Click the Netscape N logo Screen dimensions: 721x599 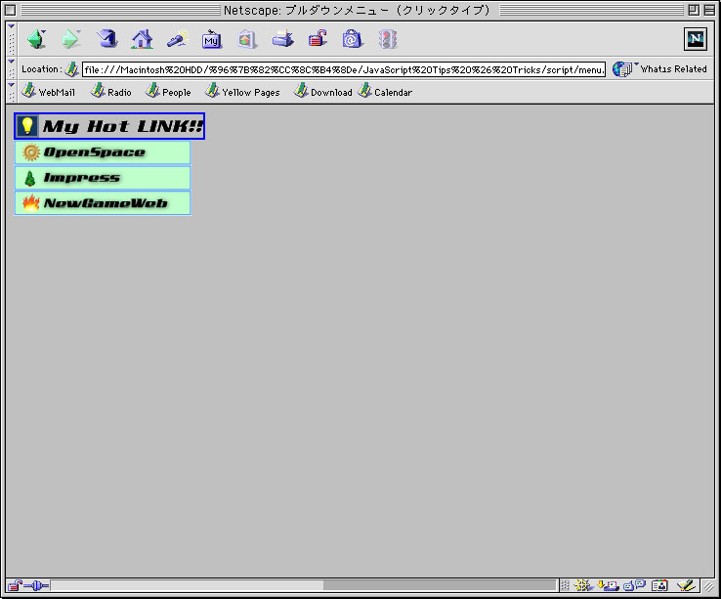(695, 39)
